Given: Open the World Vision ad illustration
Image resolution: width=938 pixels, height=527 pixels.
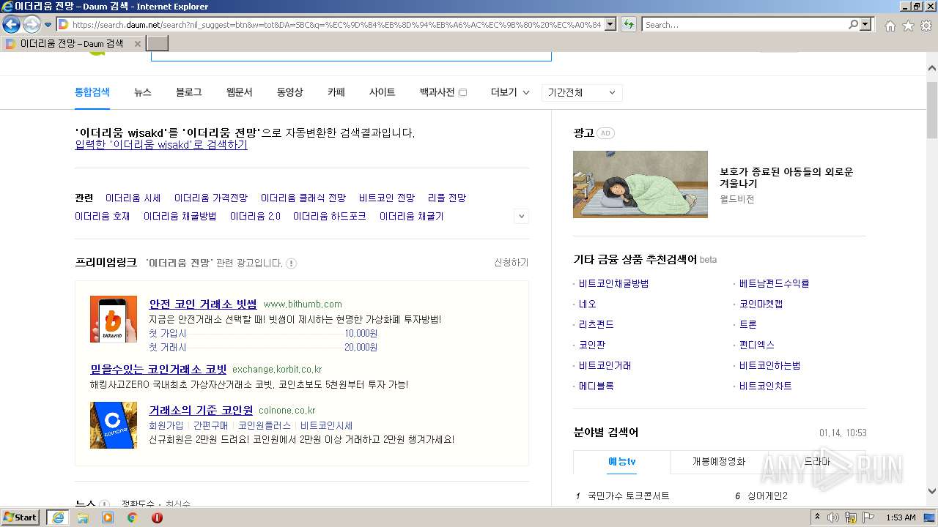Looking at the screenshot, I should point(640,184).
